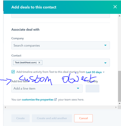Open the Last 30 days dropdown
The height and width of the screenshot is (126, 121).
pos(95,72)
